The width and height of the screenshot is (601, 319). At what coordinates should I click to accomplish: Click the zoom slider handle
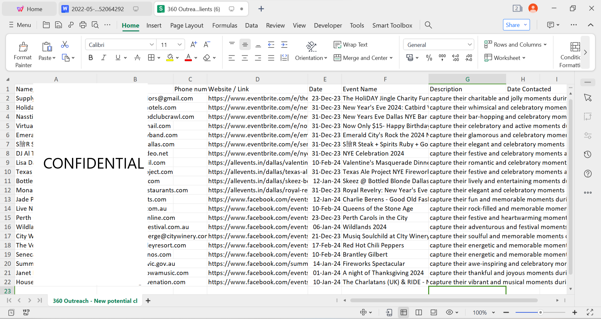pos(540,312)
